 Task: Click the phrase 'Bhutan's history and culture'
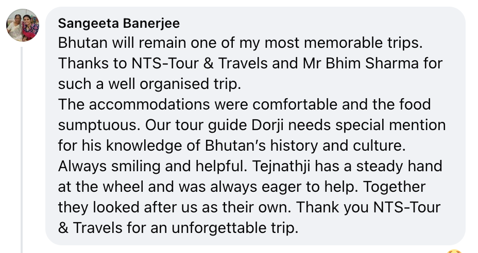(x=311, y=146)
